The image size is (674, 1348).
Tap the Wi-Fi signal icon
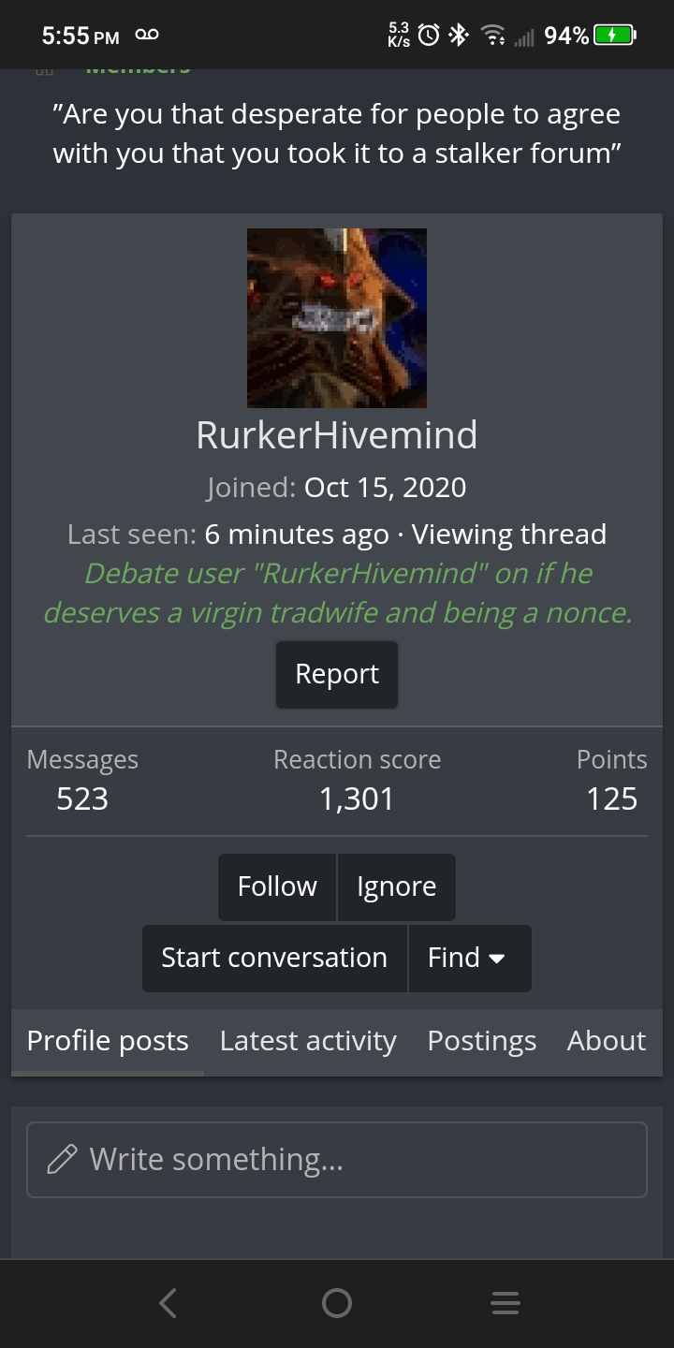click(x=492, y=36)
